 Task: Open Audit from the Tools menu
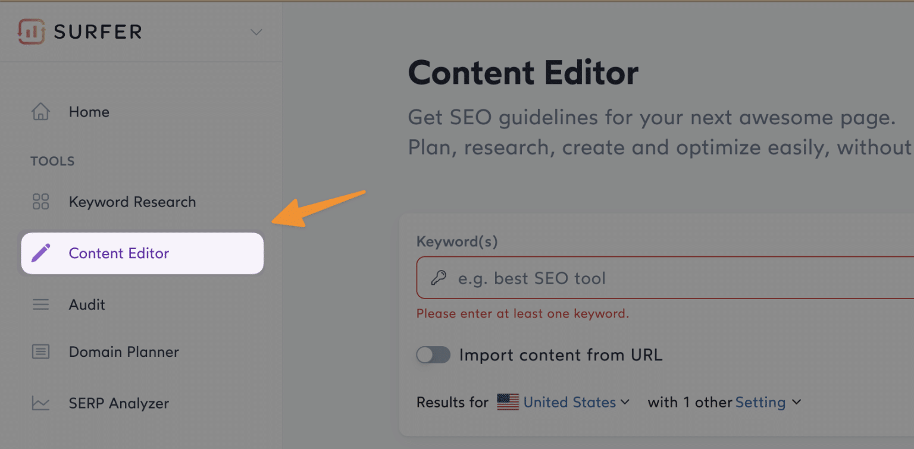[87, 304]
